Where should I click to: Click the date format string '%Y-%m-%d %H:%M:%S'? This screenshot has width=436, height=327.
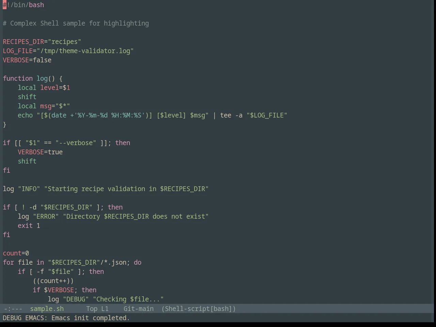(109, 115)
